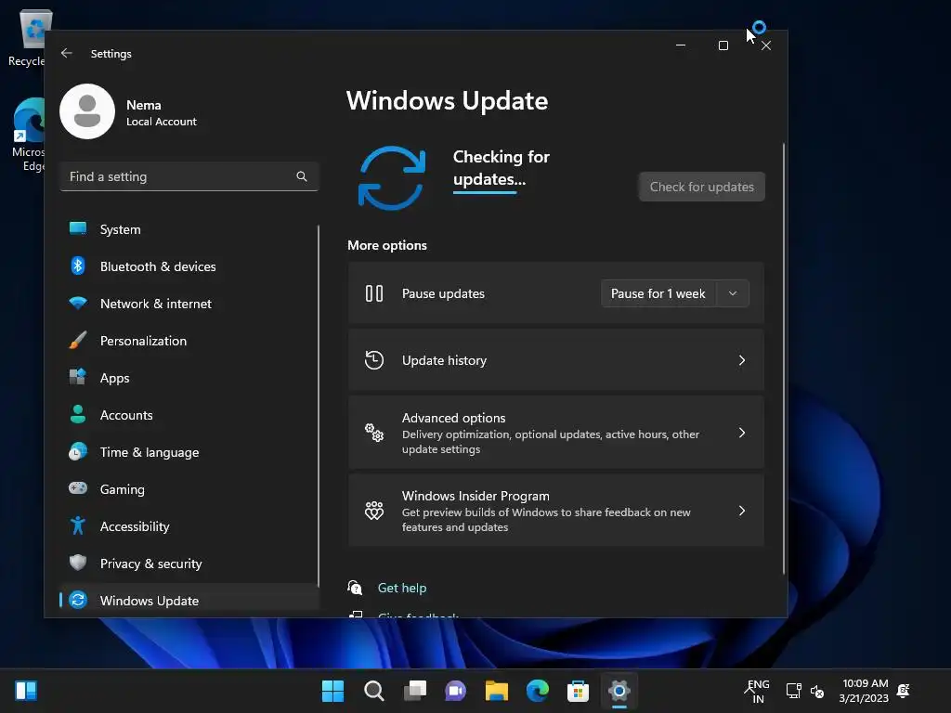The height and width of the screenshot is (713, 951).
Task: Open Chat app from taskbar
Action: 455,691
